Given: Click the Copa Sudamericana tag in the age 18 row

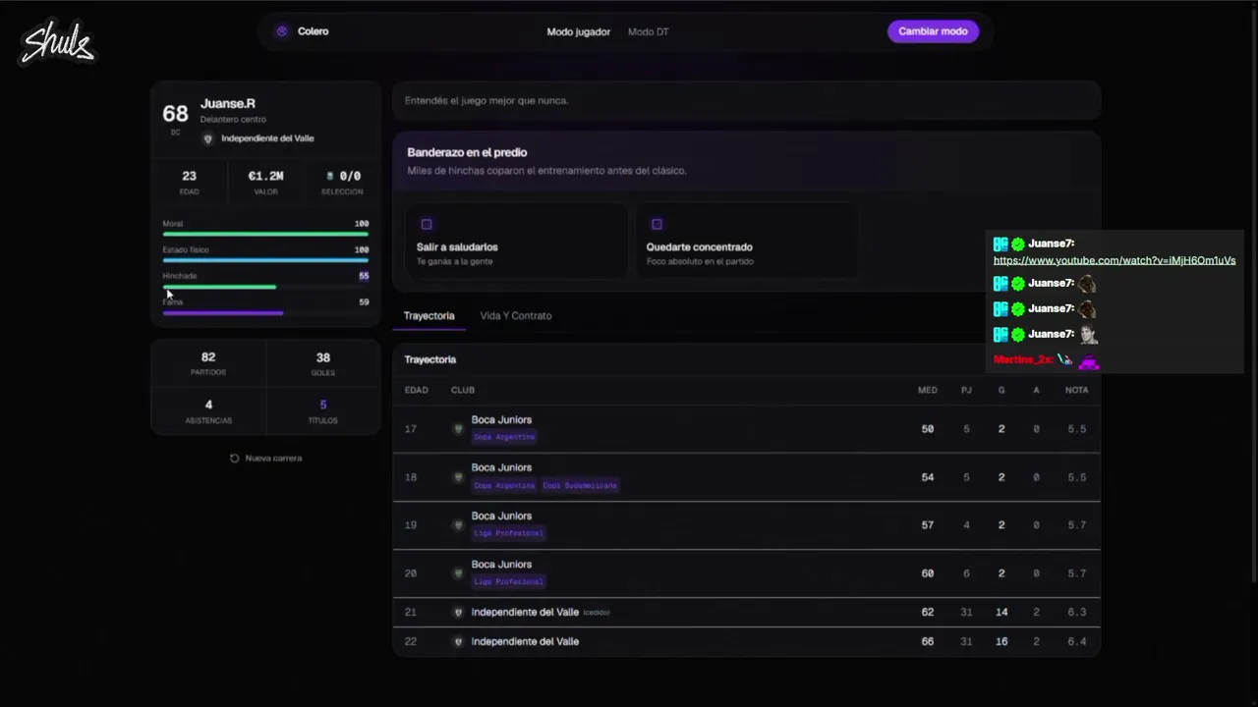Looking at the screenshot, I should coord(580,485).
